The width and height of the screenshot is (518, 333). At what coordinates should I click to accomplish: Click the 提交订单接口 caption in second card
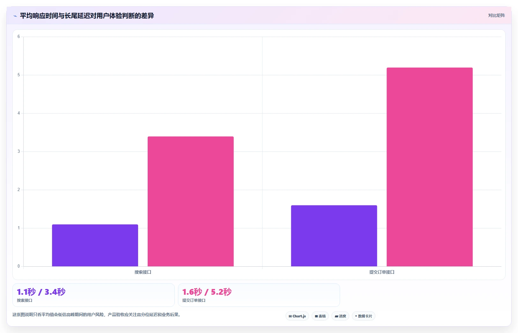pyautogui.click(x=194, y=300)
